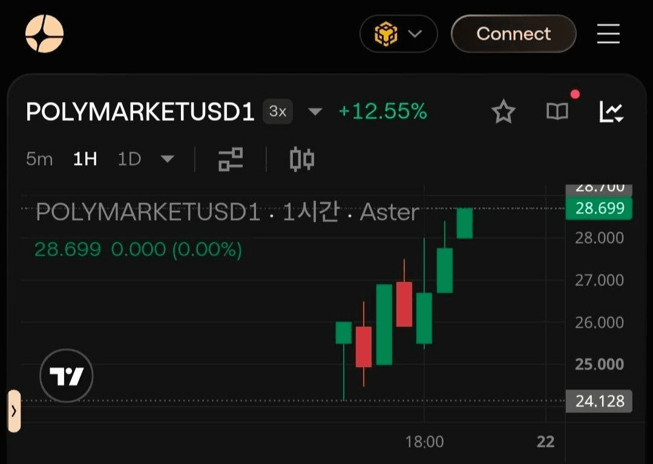Expand the left side panel arrow
Viewport: 653px width, 464px height.
click(x=14, y=411)
